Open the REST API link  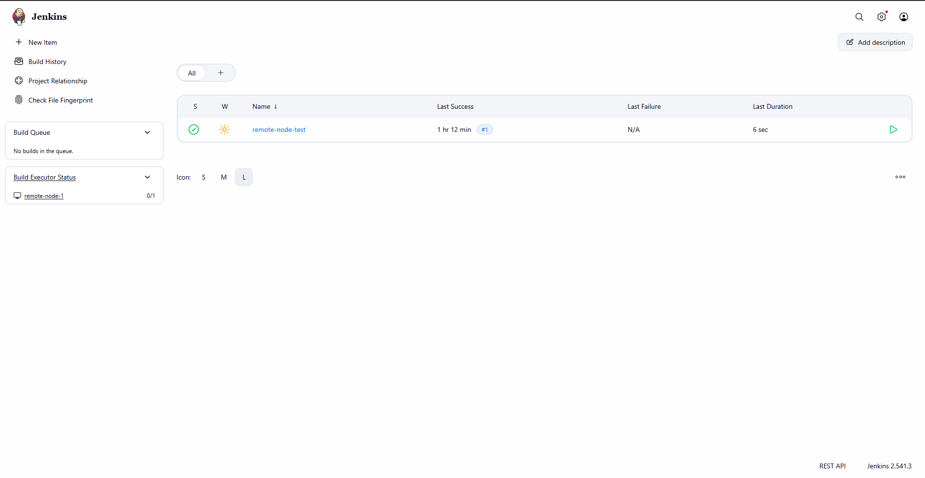click(x=832, y=466)
